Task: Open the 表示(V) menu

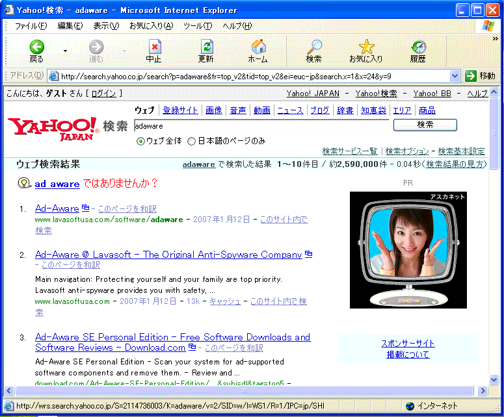Action: pos(106,26)
